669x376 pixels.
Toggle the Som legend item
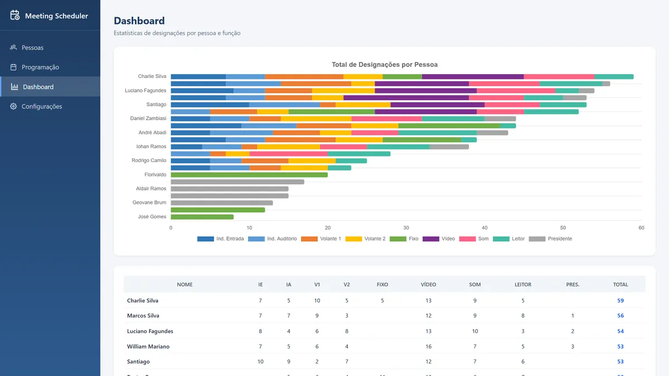click(474, 239)
